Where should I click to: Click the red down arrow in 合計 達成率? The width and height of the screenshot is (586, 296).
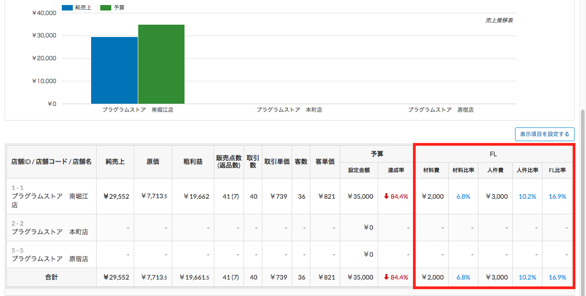(386, 277)
